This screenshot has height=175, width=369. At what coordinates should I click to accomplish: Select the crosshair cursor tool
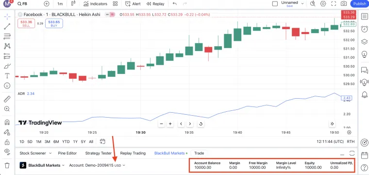tap(7, 17)
